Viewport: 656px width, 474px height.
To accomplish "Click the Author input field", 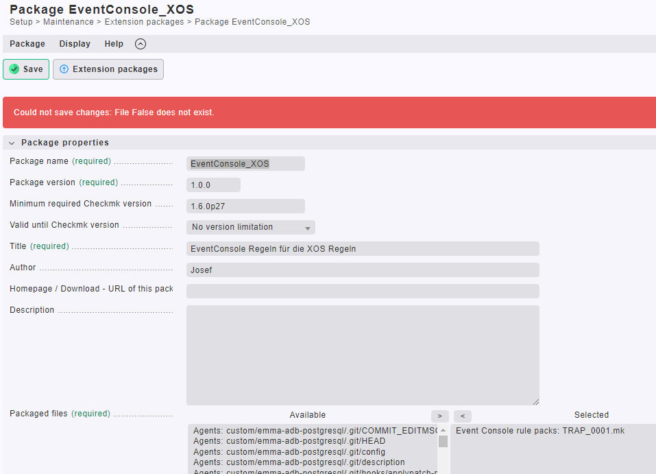I will (363, 270).
